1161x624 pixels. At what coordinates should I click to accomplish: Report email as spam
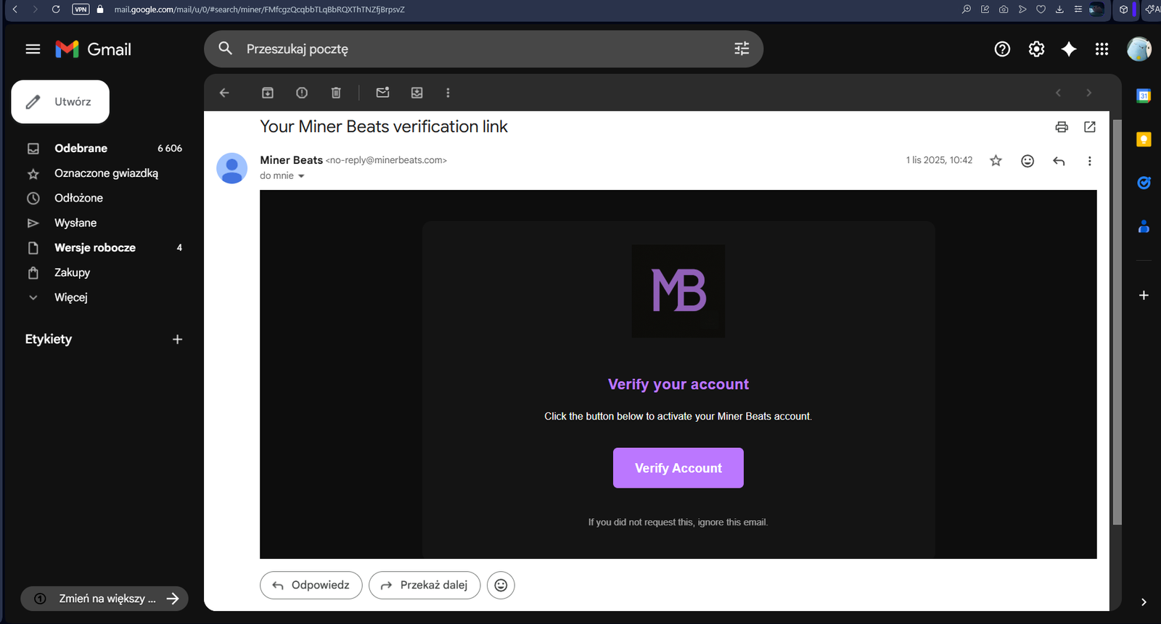(302, 93)
